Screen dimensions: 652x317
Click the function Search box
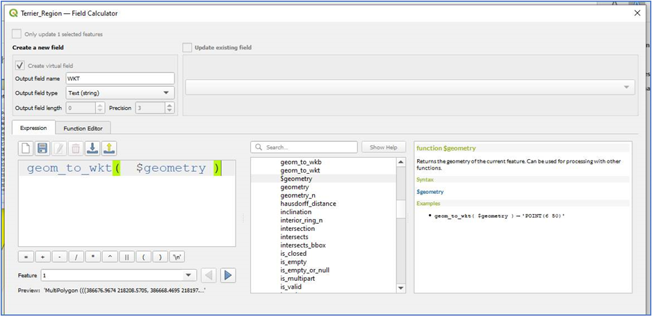(x=304, y=147)
